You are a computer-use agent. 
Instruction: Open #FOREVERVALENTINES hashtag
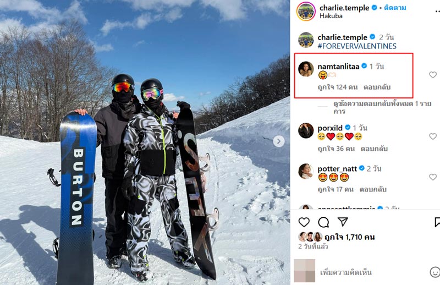click(357, 46)
